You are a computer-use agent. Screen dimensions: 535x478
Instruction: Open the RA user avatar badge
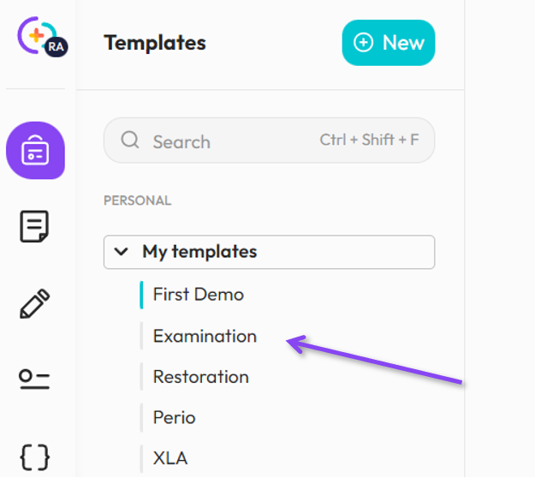click(55, 47)
